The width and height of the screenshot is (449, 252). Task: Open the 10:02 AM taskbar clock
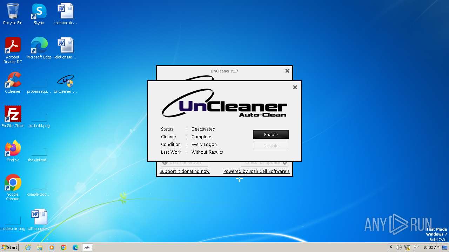(431, 247)
